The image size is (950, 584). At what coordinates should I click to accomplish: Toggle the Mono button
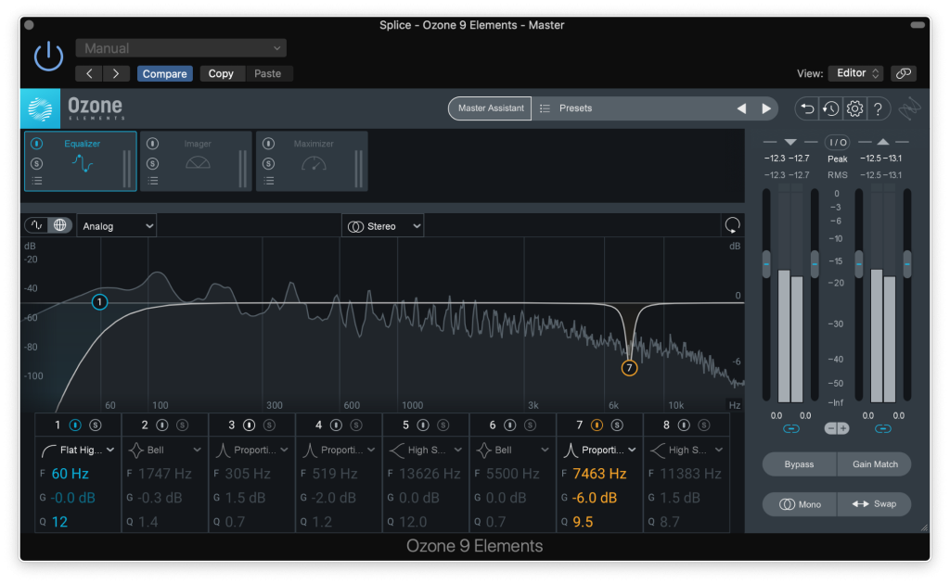[800, 503]
